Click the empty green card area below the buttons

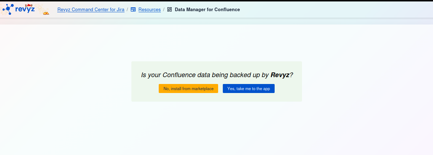(217, 97)
